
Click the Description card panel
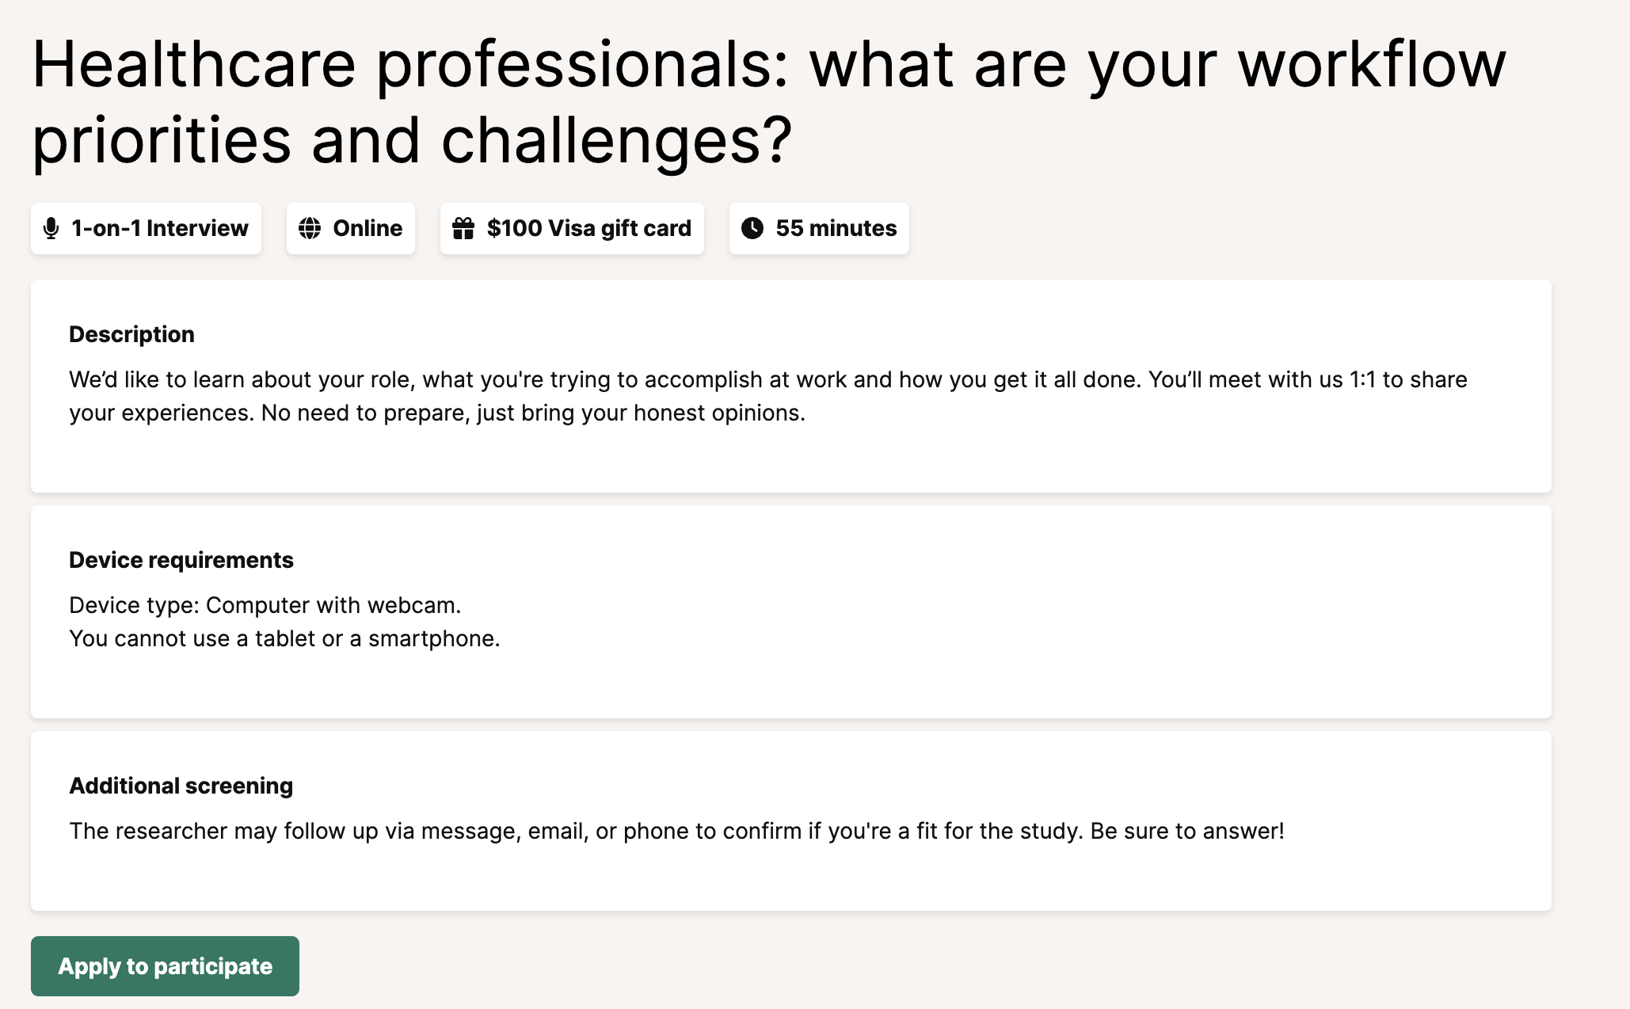[791, 386]
